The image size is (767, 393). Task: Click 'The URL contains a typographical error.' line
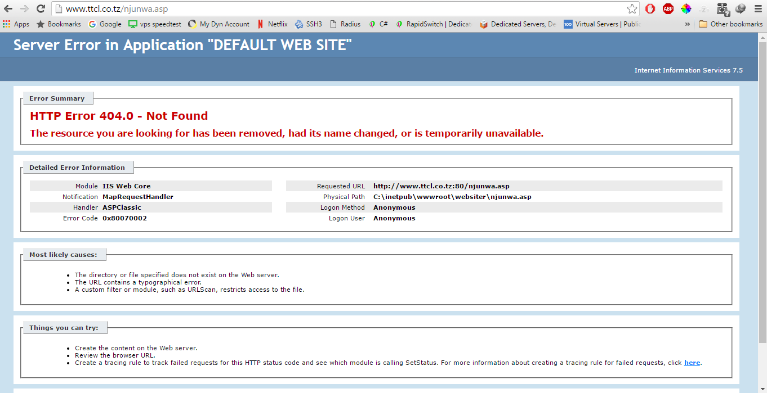tap(138, 282)
